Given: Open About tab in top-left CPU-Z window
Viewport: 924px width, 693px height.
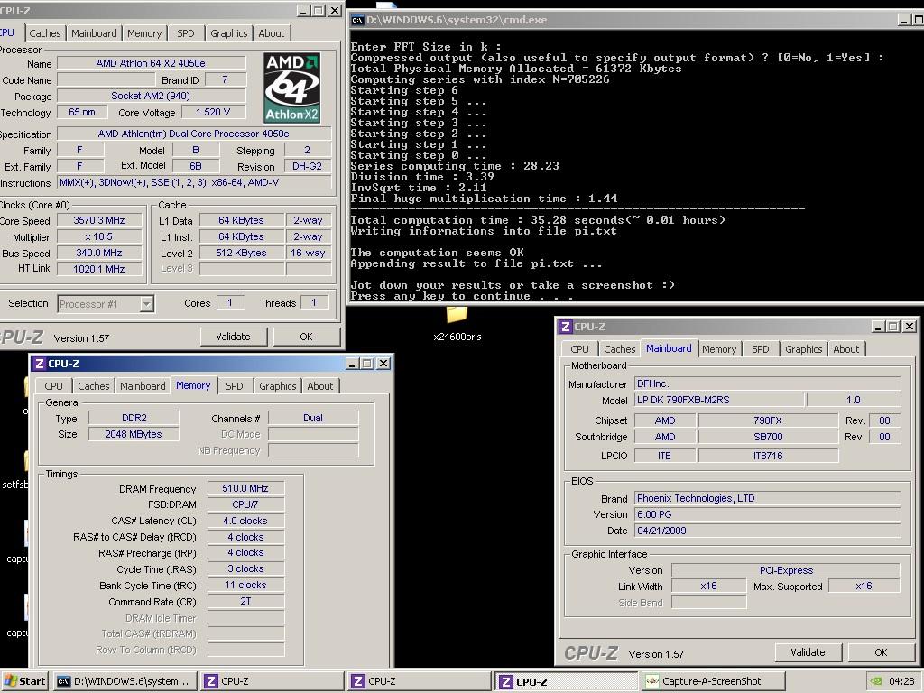Looking at the screenshot, I should 271,33.
